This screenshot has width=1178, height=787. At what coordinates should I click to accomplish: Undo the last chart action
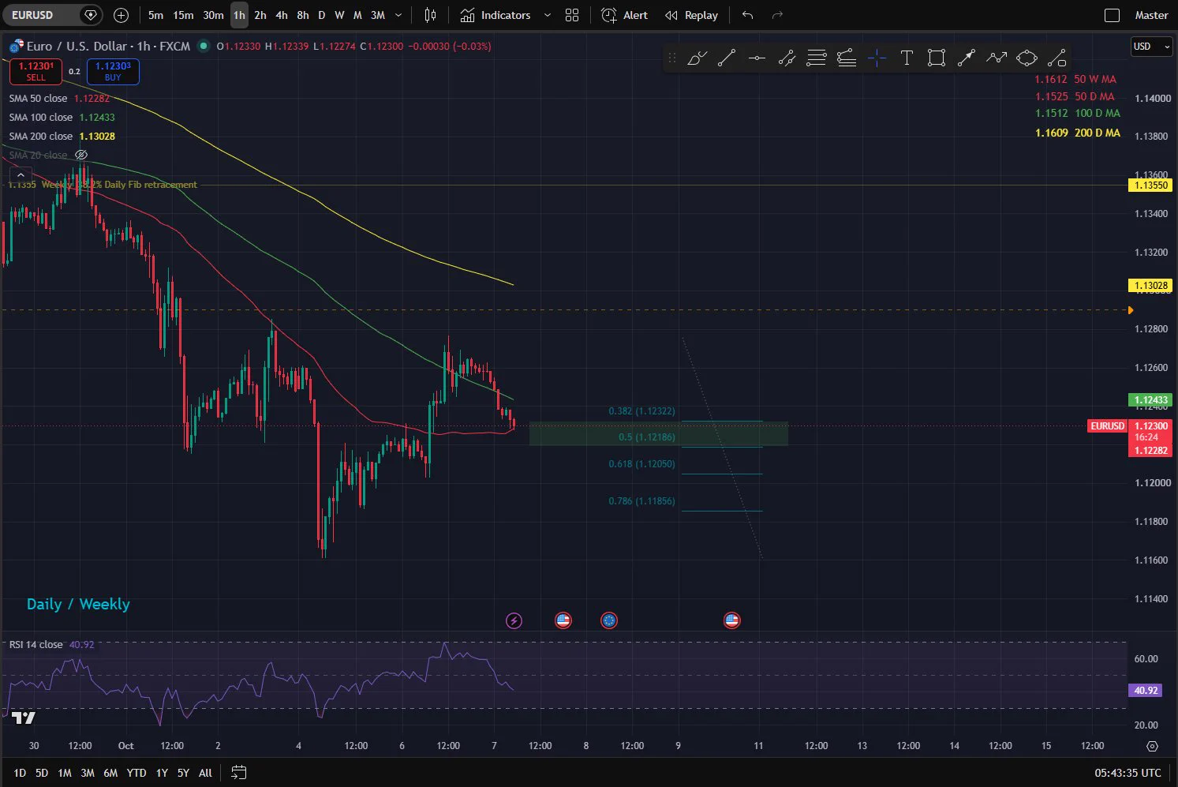click(748, 15)
